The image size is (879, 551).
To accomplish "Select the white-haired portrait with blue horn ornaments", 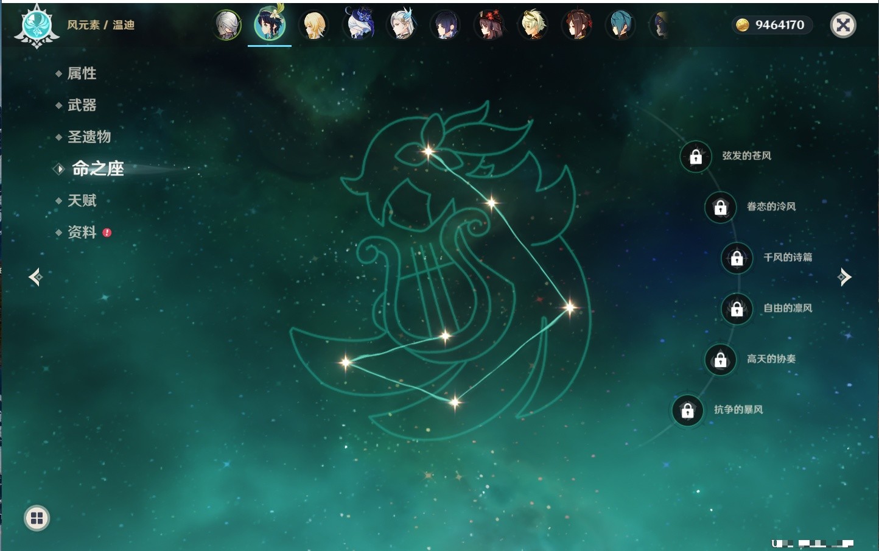I will (402, 24).
